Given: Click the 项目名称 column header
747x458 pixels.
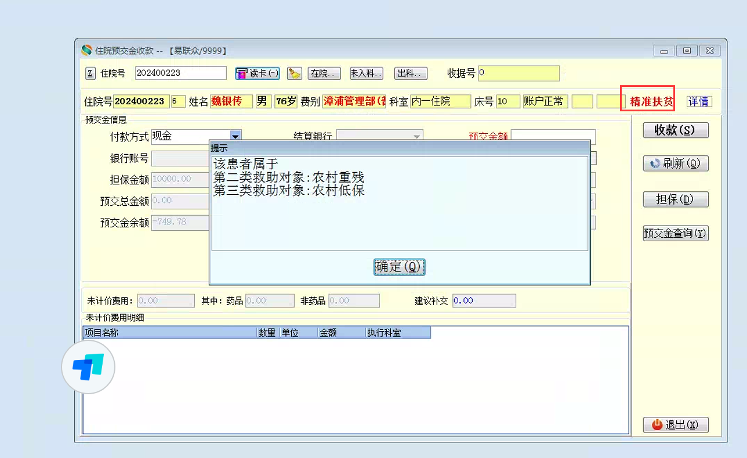Looking at the screenshot, I should coord(171,333).
